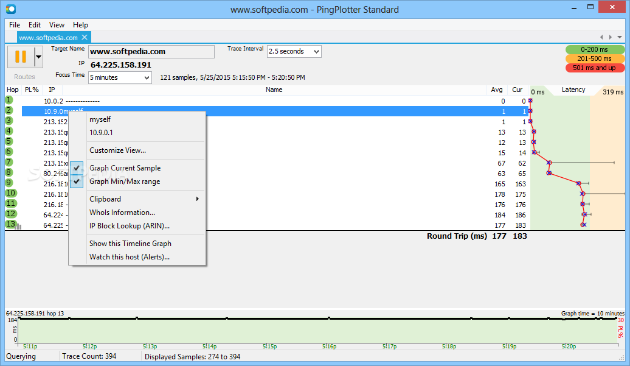Click the Graph time = 10 minutes label
The height and width of the screenshot is (366, 630).
[593, 313]
